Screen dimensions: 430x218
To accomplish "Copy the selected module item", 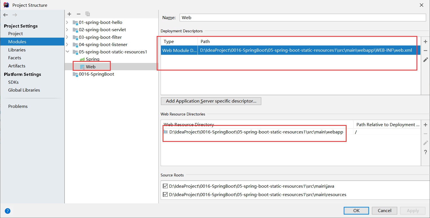I will click(x=88, y=14).
